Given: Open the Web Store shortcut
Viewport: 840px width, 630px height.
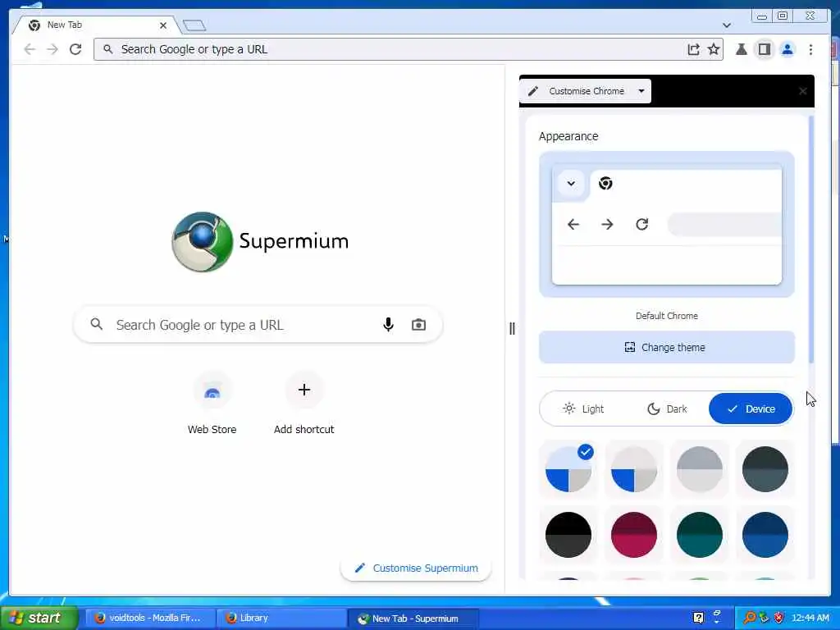Looking at the screenshot, I should point(212,403).
